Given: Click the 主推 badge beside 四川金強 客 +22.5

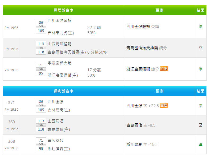Looking at the screenshot, I should pyautogui.click(x=164, y=105).
